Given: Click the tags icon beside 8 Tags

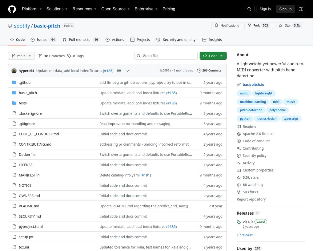Looking at the screenshot, I should pyautogui.click(x=69, y=56).
